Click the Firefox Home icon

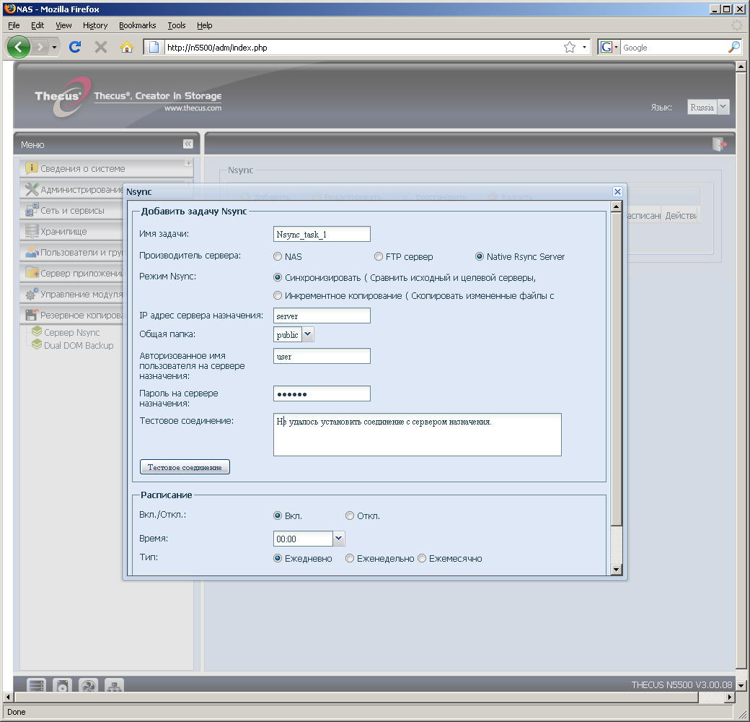click(x=127, y=48)
